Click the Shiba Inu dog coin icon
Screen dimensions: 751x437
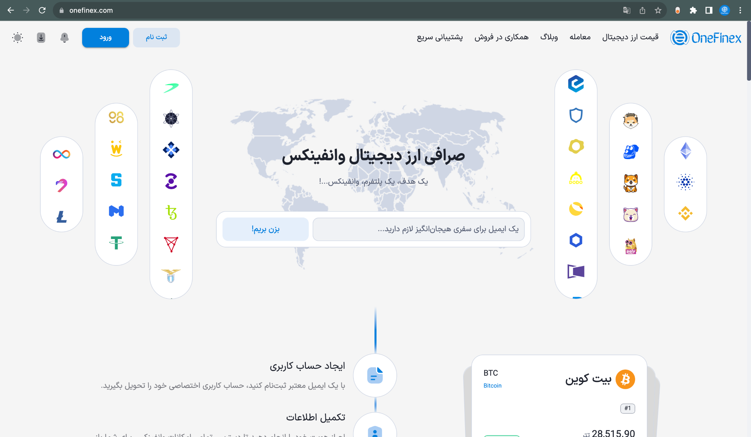tap(631, 183)
